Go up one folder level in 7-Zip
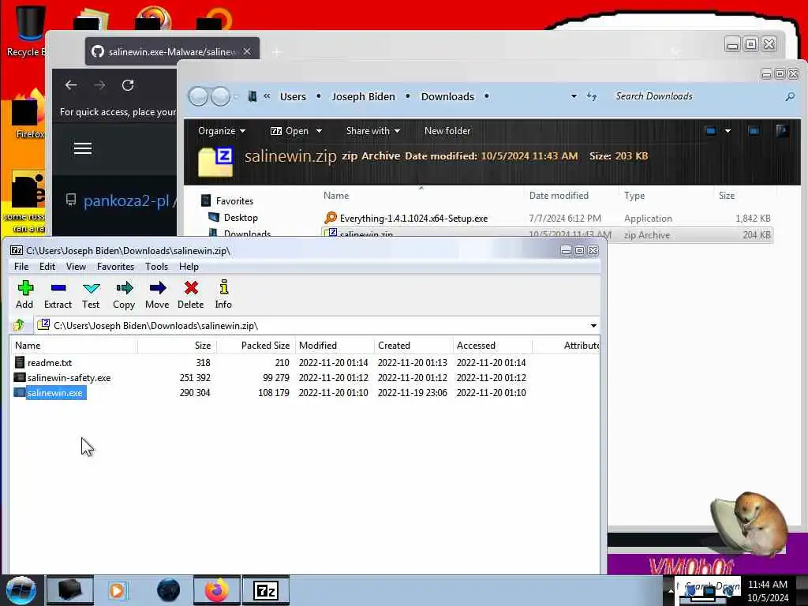The width and height of the screenshot is (808, 606). [19, 325]
